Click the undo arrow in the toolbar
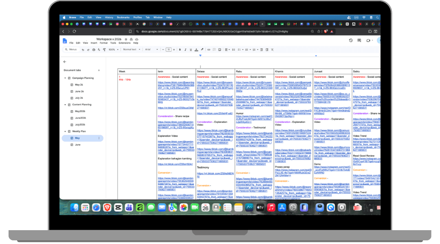440x244 pixels. [83, 50]
